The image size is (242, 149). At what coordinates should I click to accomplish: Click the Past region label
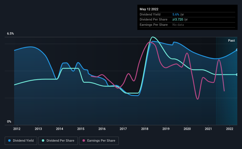[231, 40]
